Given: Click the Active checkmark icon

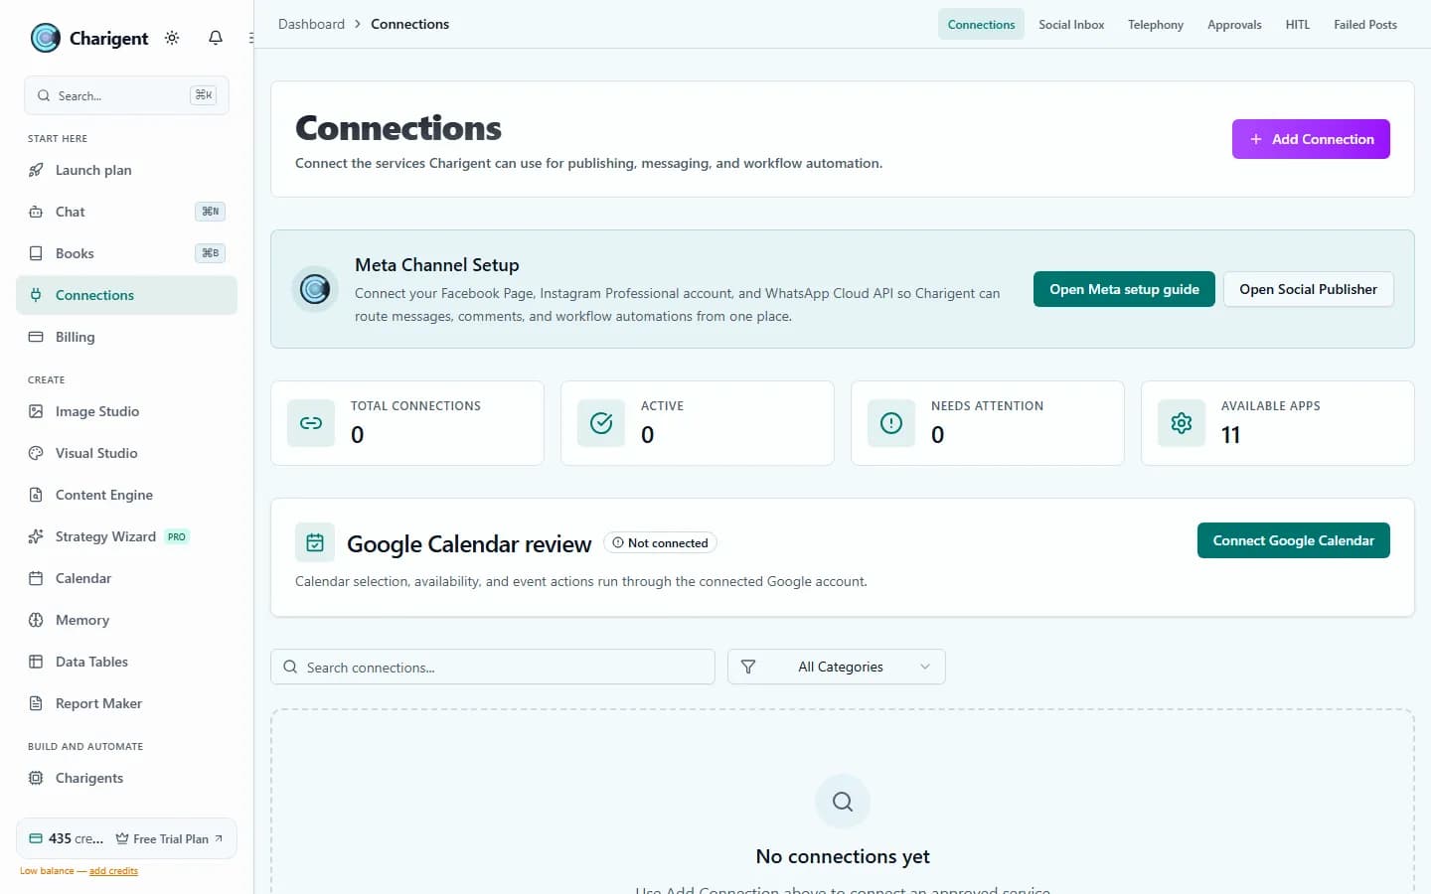Looking at the screenshot, I should pyautogui.click(x=601, y=423).
